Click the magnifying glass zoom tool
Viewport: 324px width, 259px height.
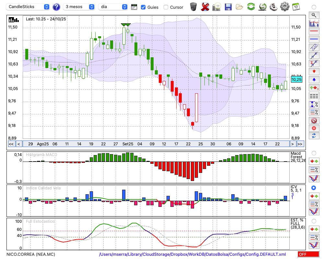pos(314,15)
